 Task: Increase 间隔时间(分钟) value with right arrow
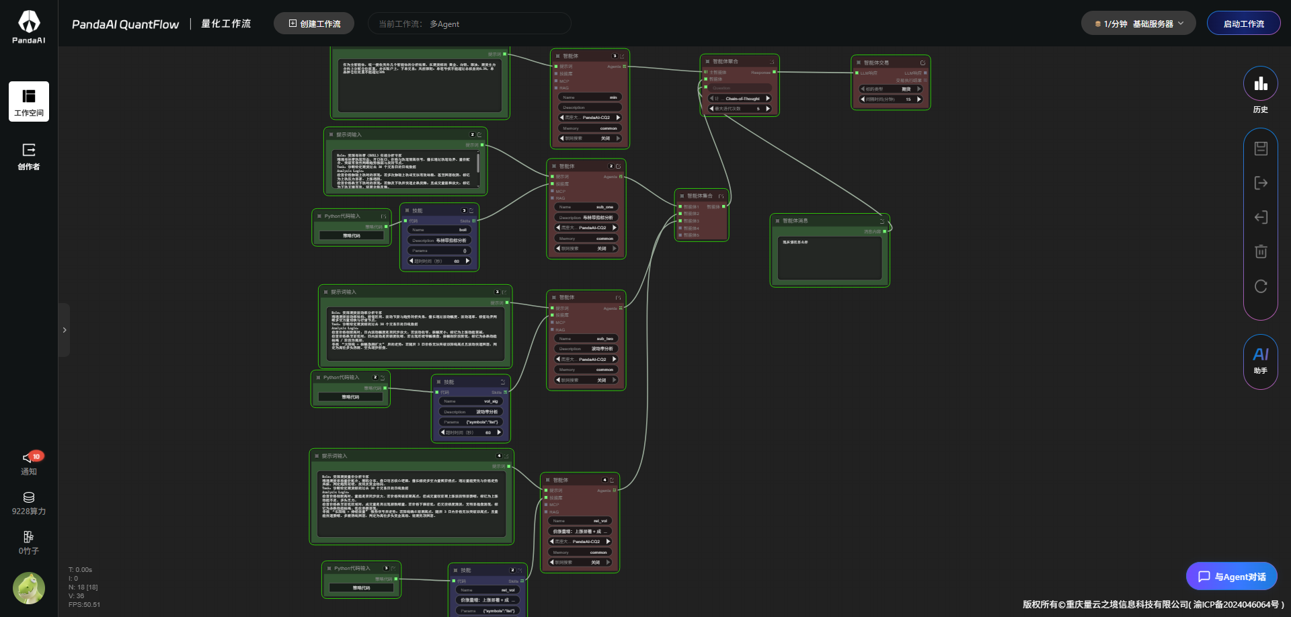click(919, 99)
